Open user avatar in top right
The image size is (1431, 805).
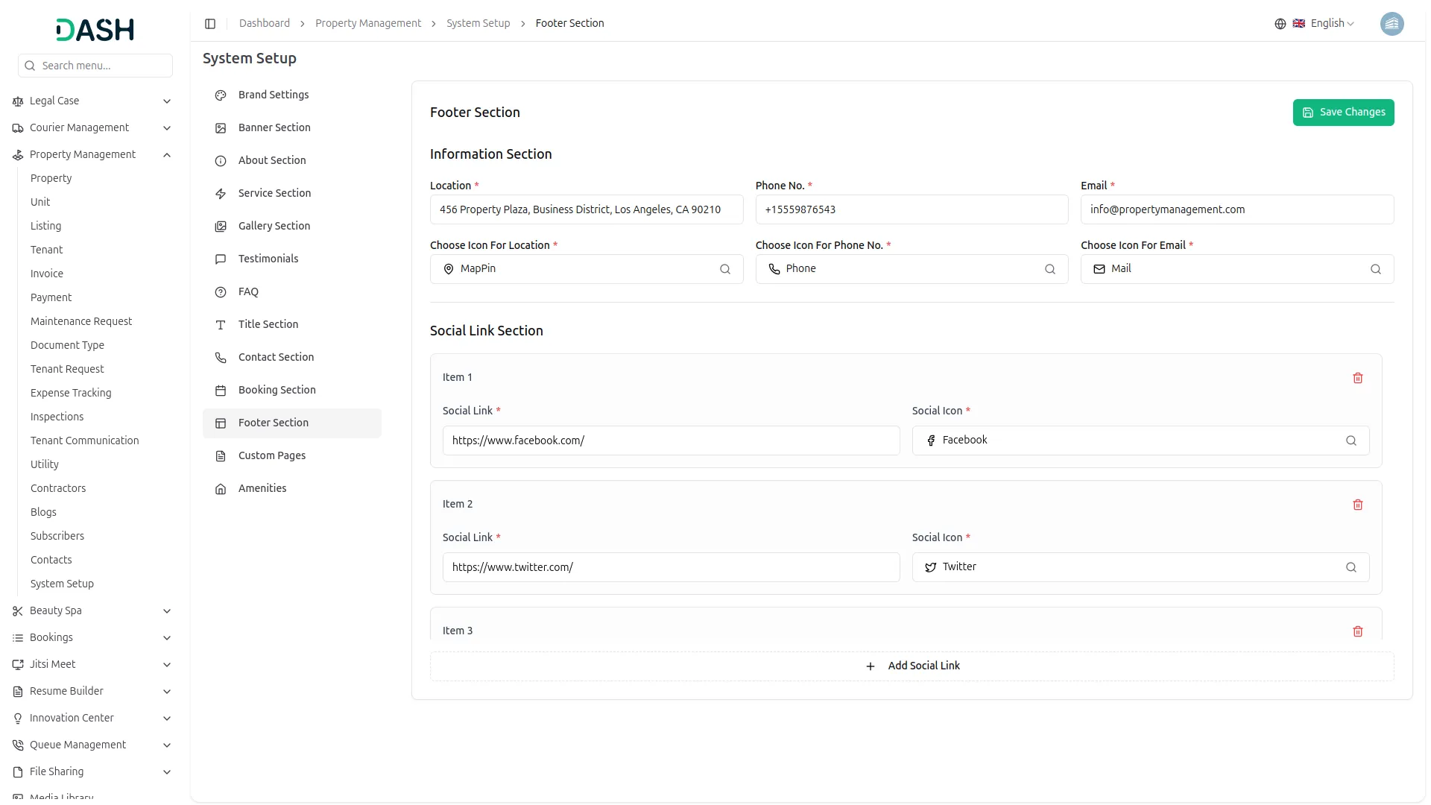[1391, 24]
